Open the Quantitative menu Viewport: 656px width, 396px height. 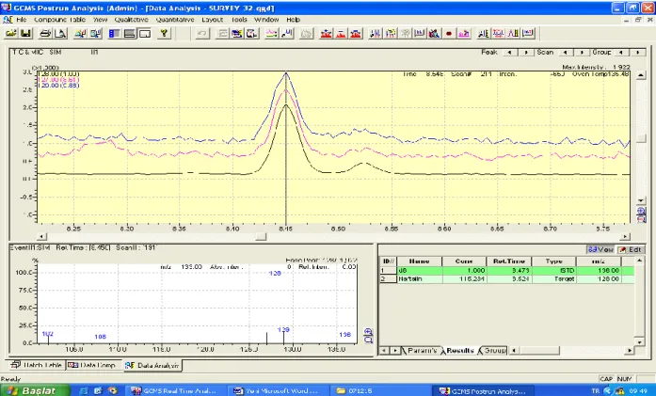pyautogui.click(x=175, y=20)
